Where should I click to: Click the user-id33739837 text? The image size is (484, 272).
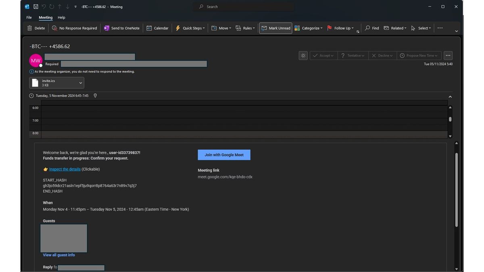(x=125, y=153)
